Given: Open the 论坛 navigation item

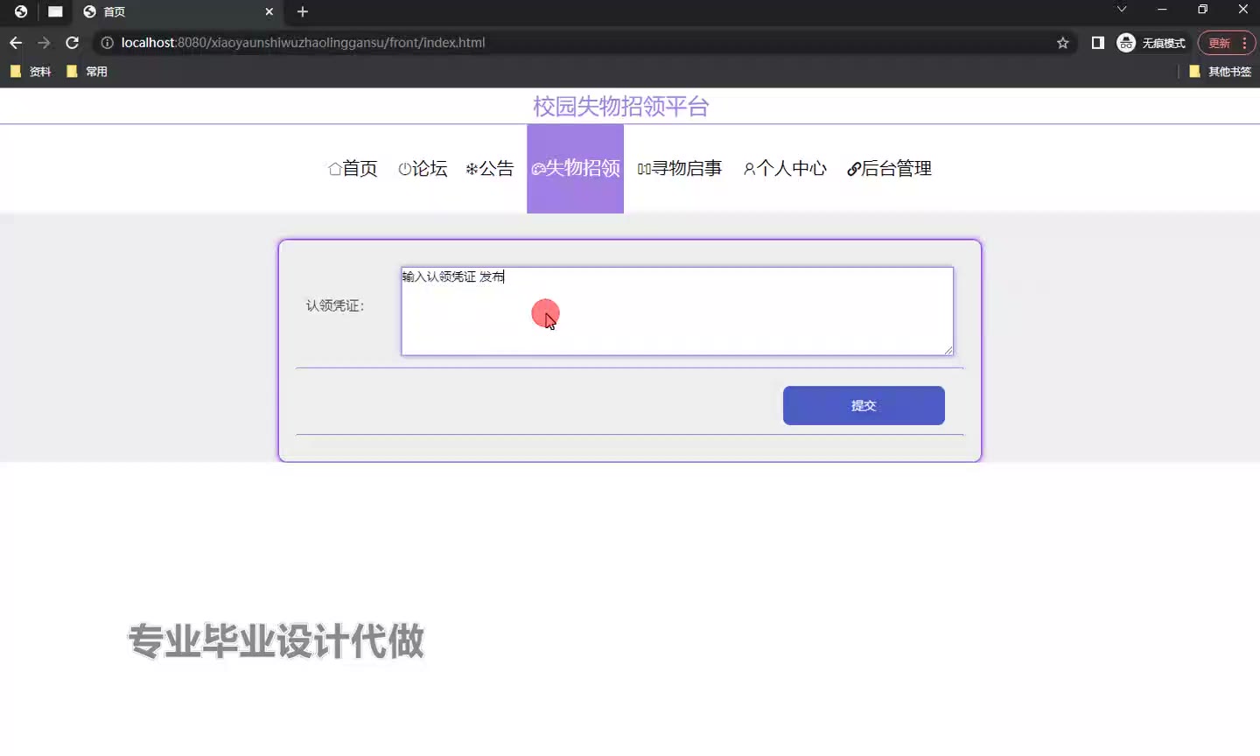Looking at the screenshot, I should (x=423, y=169).
